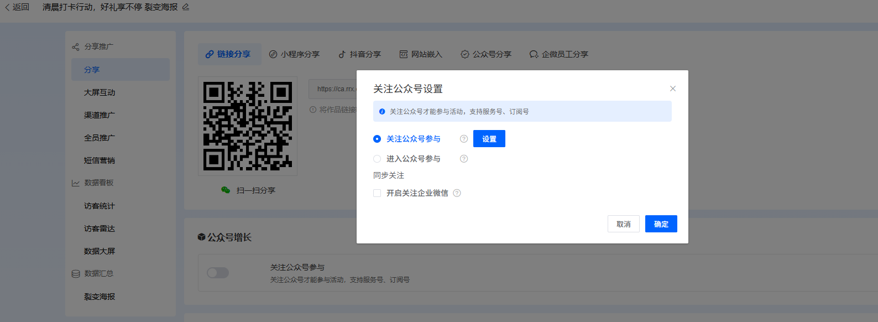Click the share QR code image
Screen dimensions: 878x322
point(248,126)
